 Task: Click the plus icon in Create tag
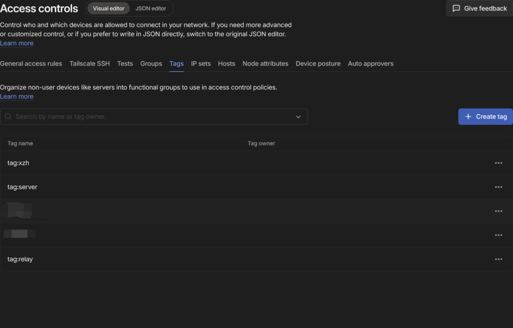coord(468,116)
